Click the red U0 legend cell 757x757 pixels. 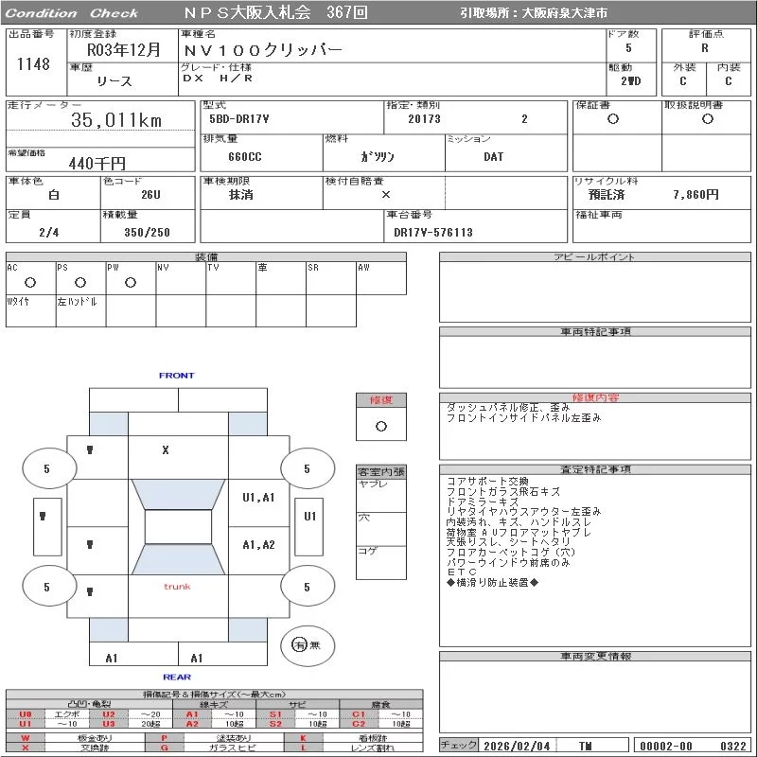[26, 714]
